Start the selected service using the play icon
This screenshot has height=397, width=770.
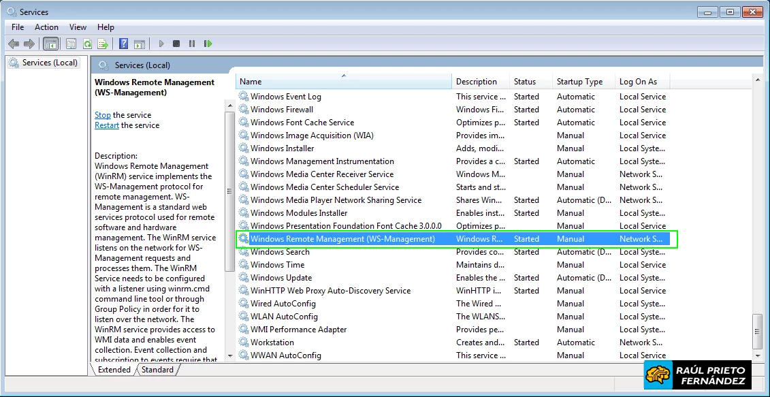pos(160,44)
